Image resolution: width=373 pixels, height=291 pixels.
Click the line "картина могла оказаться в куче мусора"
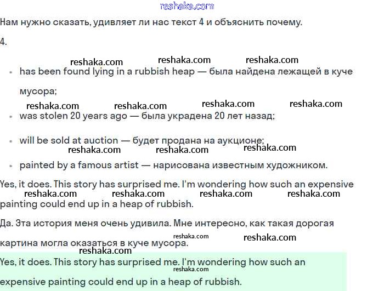(x=93, y=243)
